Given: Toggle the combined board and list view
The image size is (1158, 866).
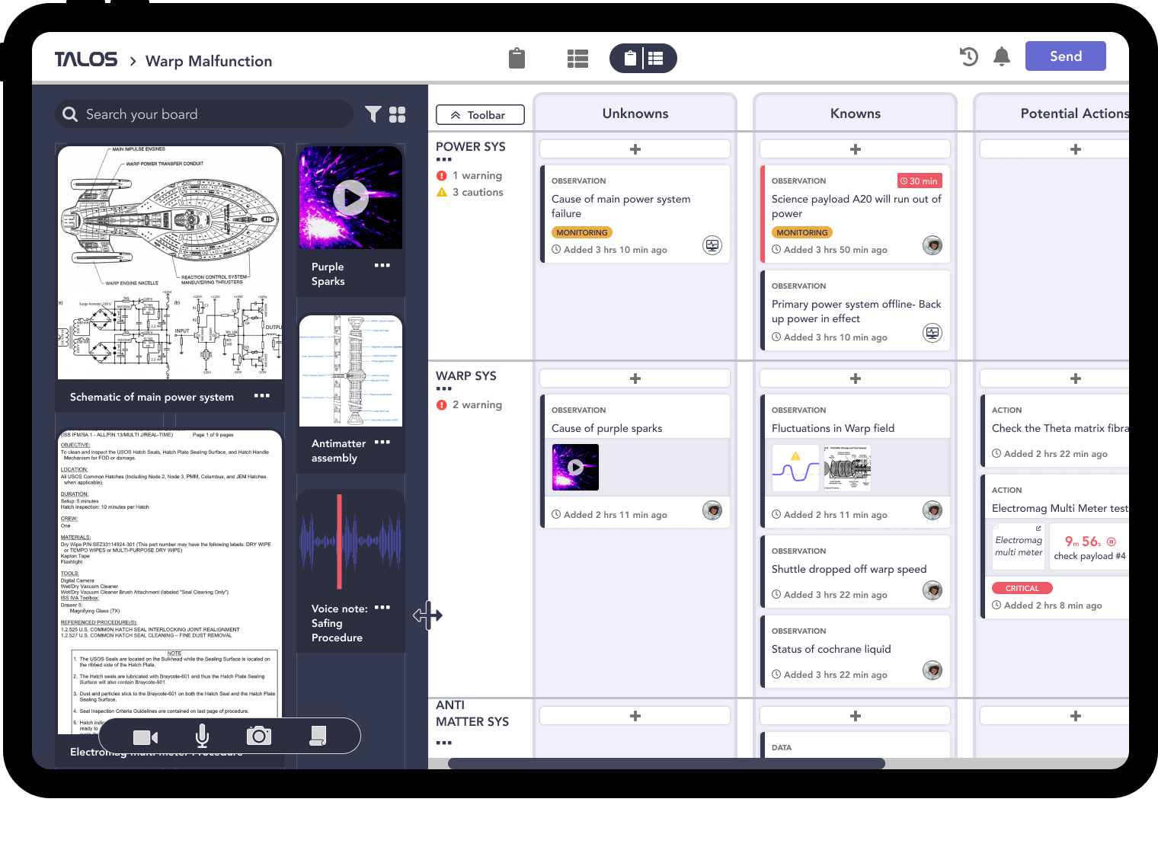Looking at the screenshot, I should 643,59.
